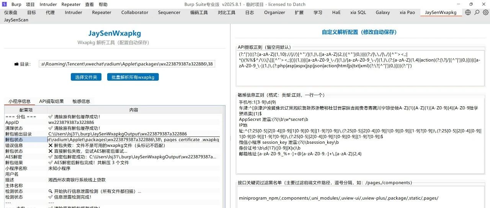Open the 帮助 menu
The height and width of the screenshot is (208, 490).
pyautogui.click(x=103, y=4)
